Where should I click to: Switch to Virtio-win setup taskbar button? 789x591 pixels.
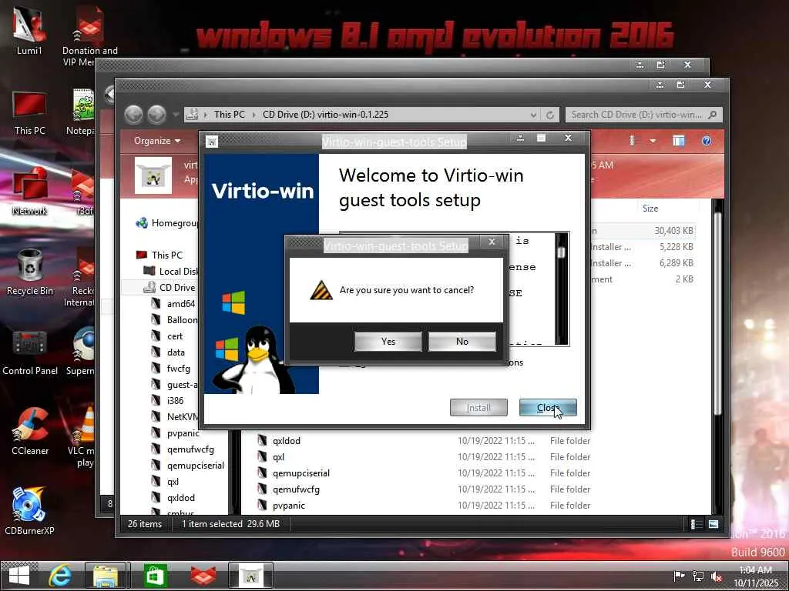tap(250, 576)
